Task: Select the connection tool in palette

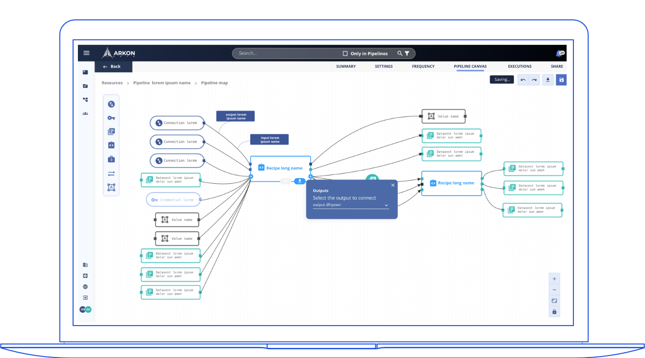Action: click(111, 104)
